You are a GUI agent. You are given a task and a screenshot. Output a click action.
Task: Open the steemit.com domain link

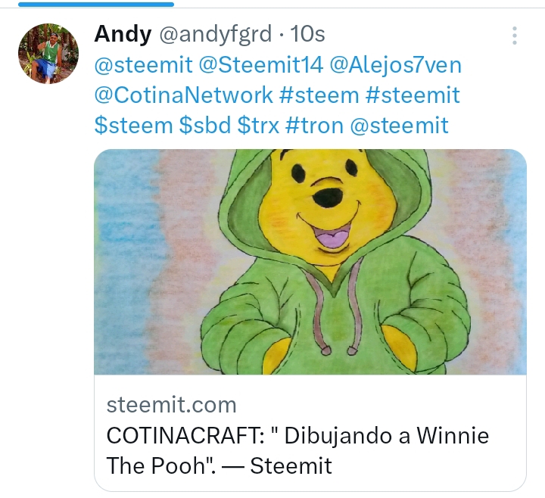pyautogui.click(x=171, y=405)
